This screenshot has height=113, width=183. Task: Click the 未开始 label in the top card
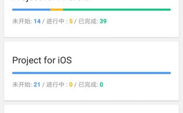pos(21,21)
